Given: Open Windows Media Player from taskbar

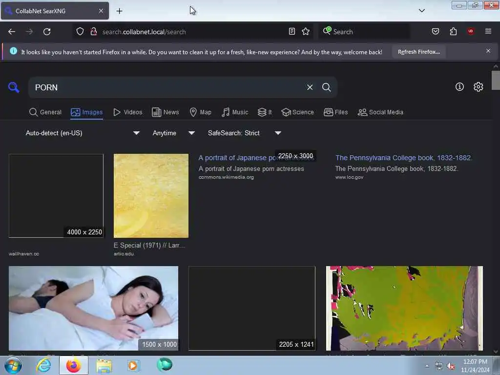Looking at the screenshot, I should coord(133,365).
